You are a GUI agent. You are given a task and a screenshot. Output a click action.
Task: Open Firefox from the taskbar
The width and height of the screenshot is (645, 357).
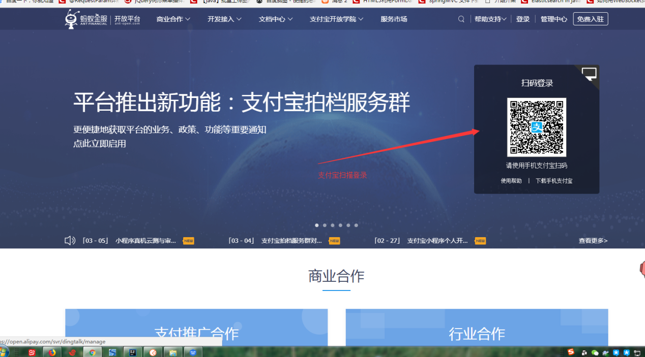coord(52,352)
